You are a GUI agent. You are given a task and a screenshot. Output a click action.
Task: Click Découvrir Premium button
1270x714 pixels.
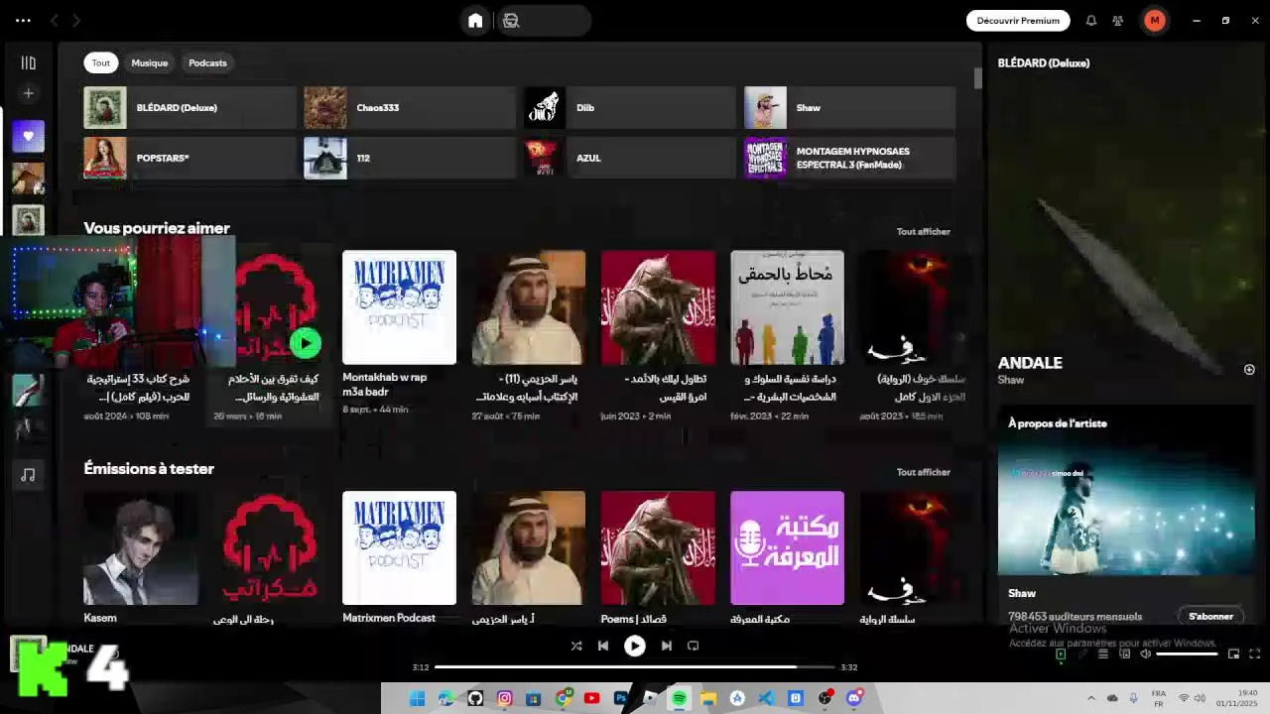[x=1018, y=21]
